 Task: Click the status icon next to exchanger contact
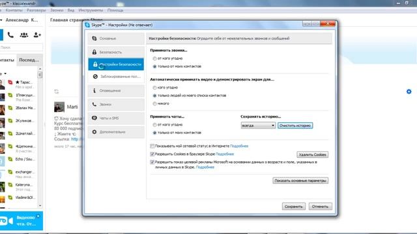pos(10,172)
